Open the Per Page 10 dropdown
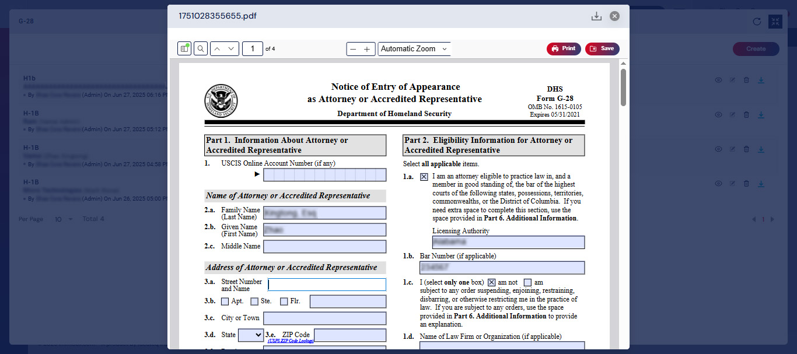The height and width of the screenshot is (354, 797). (64, 219)
